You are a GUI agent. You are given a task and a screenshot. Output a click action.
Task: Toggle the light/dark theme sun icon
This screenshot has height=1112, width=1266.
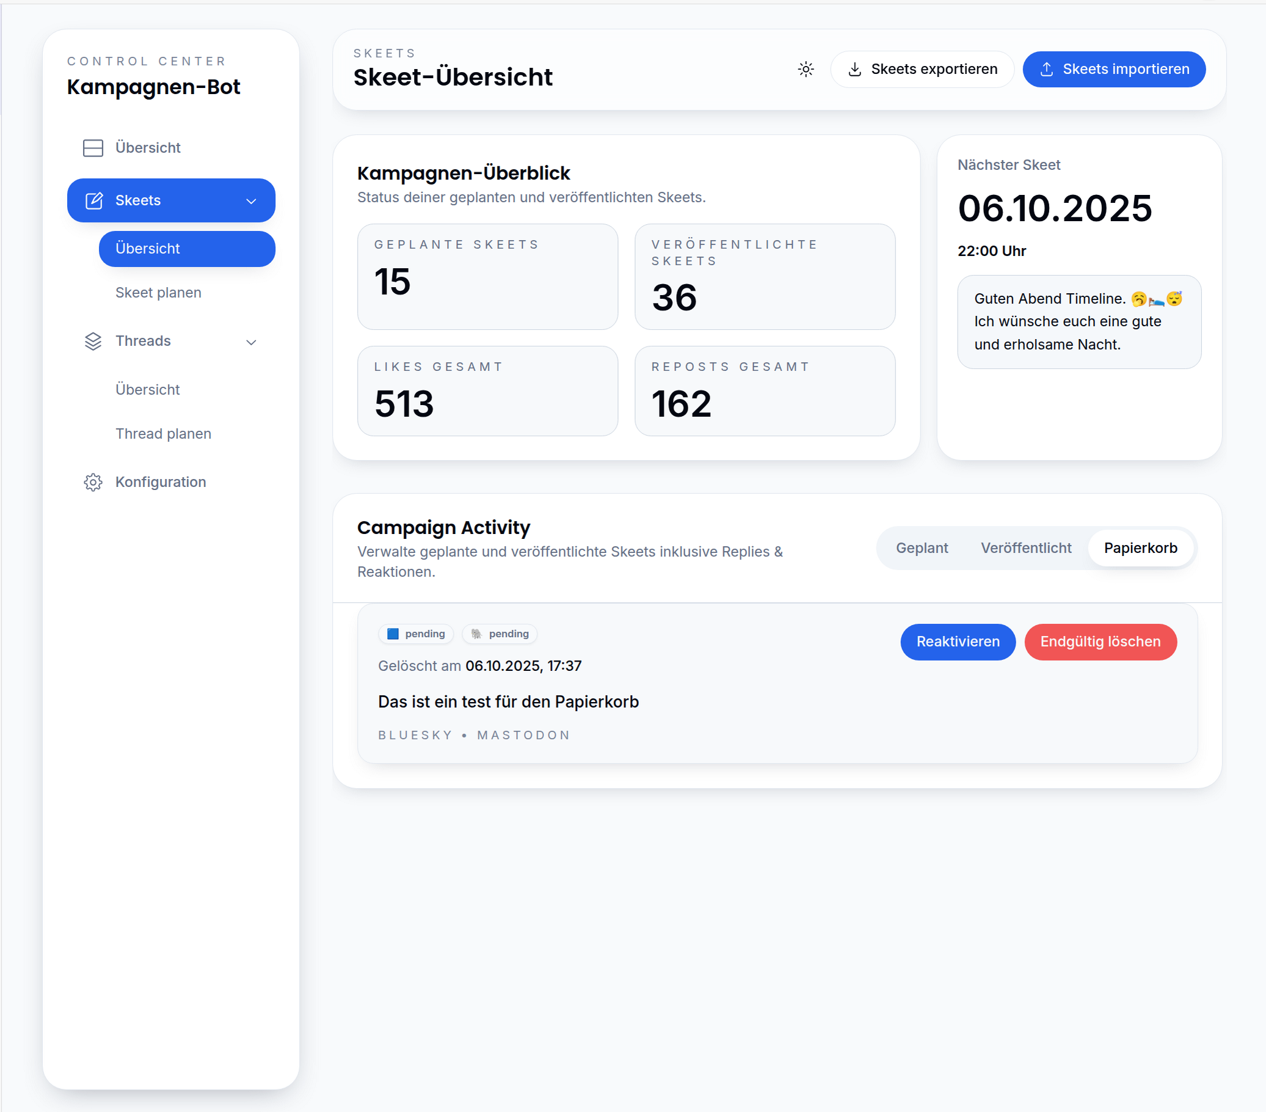point(805,70)
